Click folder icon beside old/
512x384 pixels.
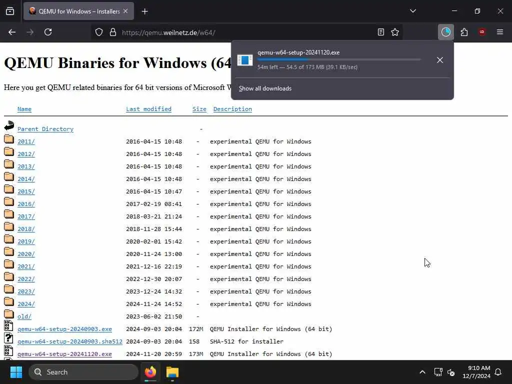(x=9, y=314)
